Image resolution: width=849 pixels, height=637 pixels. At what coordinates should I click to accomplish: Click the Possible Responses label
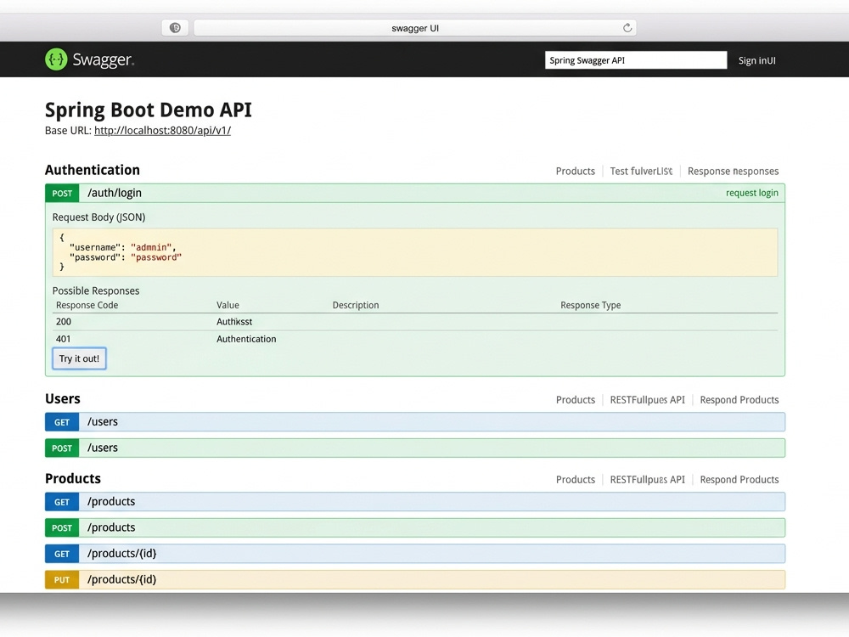96,290
